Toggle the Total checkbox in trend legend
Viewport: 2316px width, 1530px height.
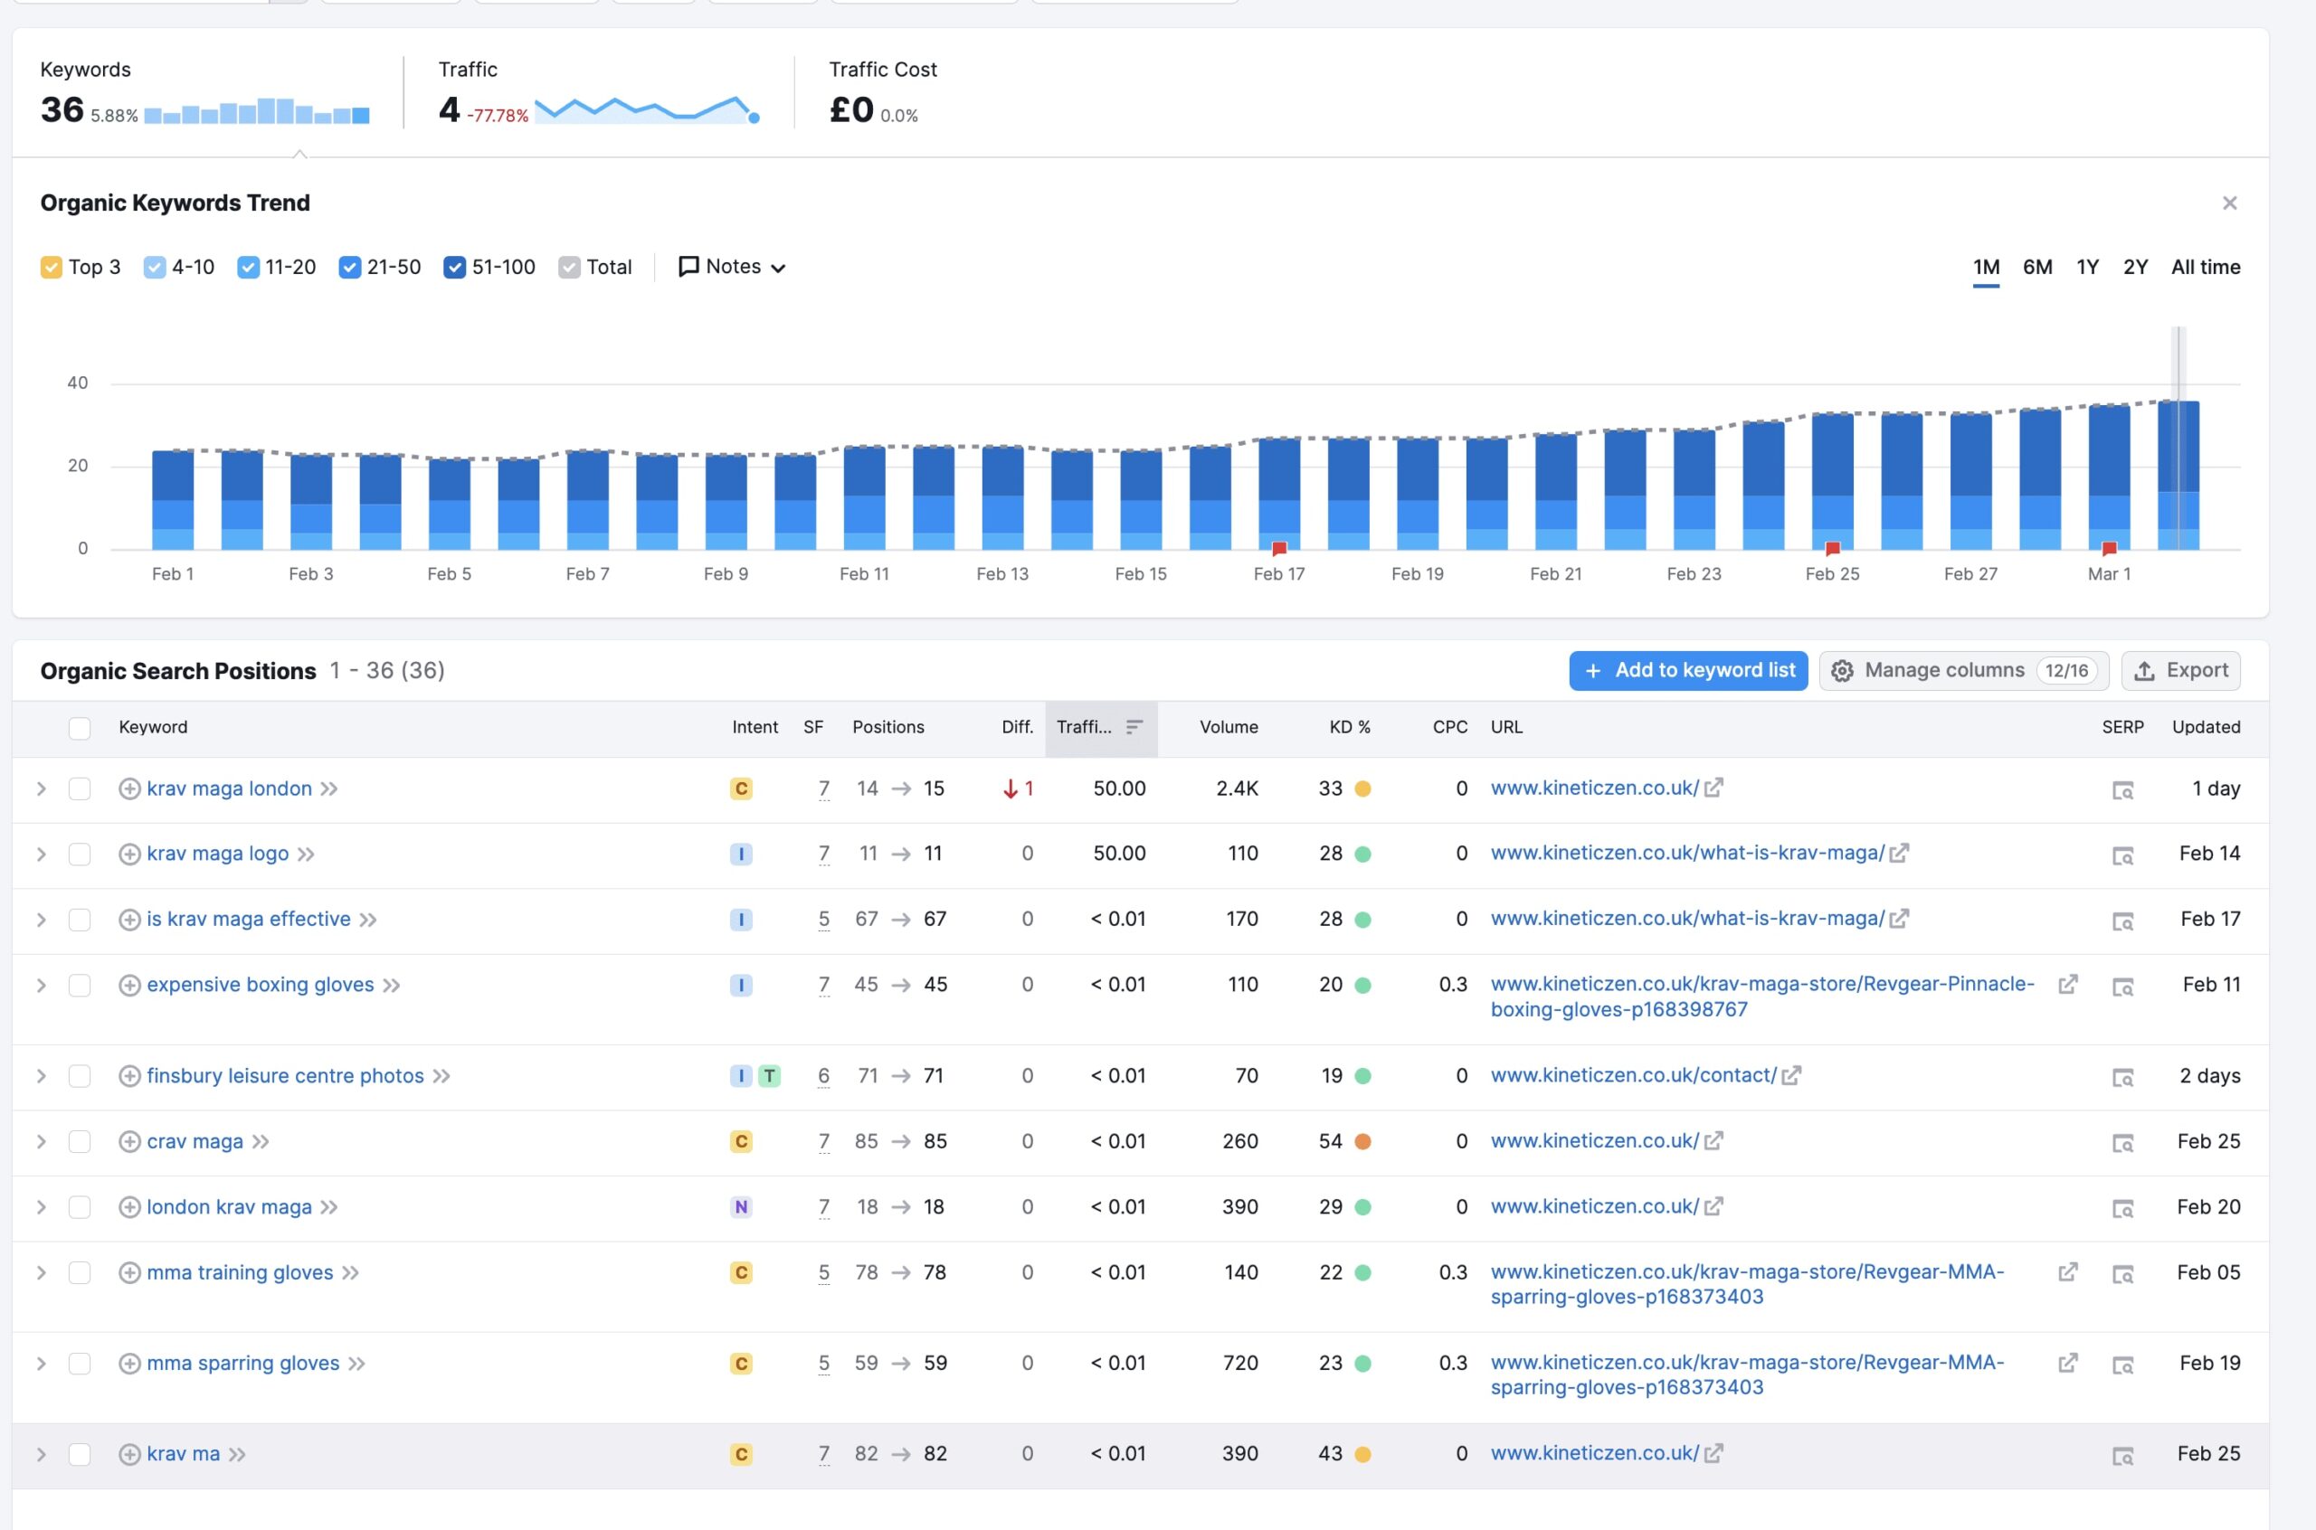(569, 267)
